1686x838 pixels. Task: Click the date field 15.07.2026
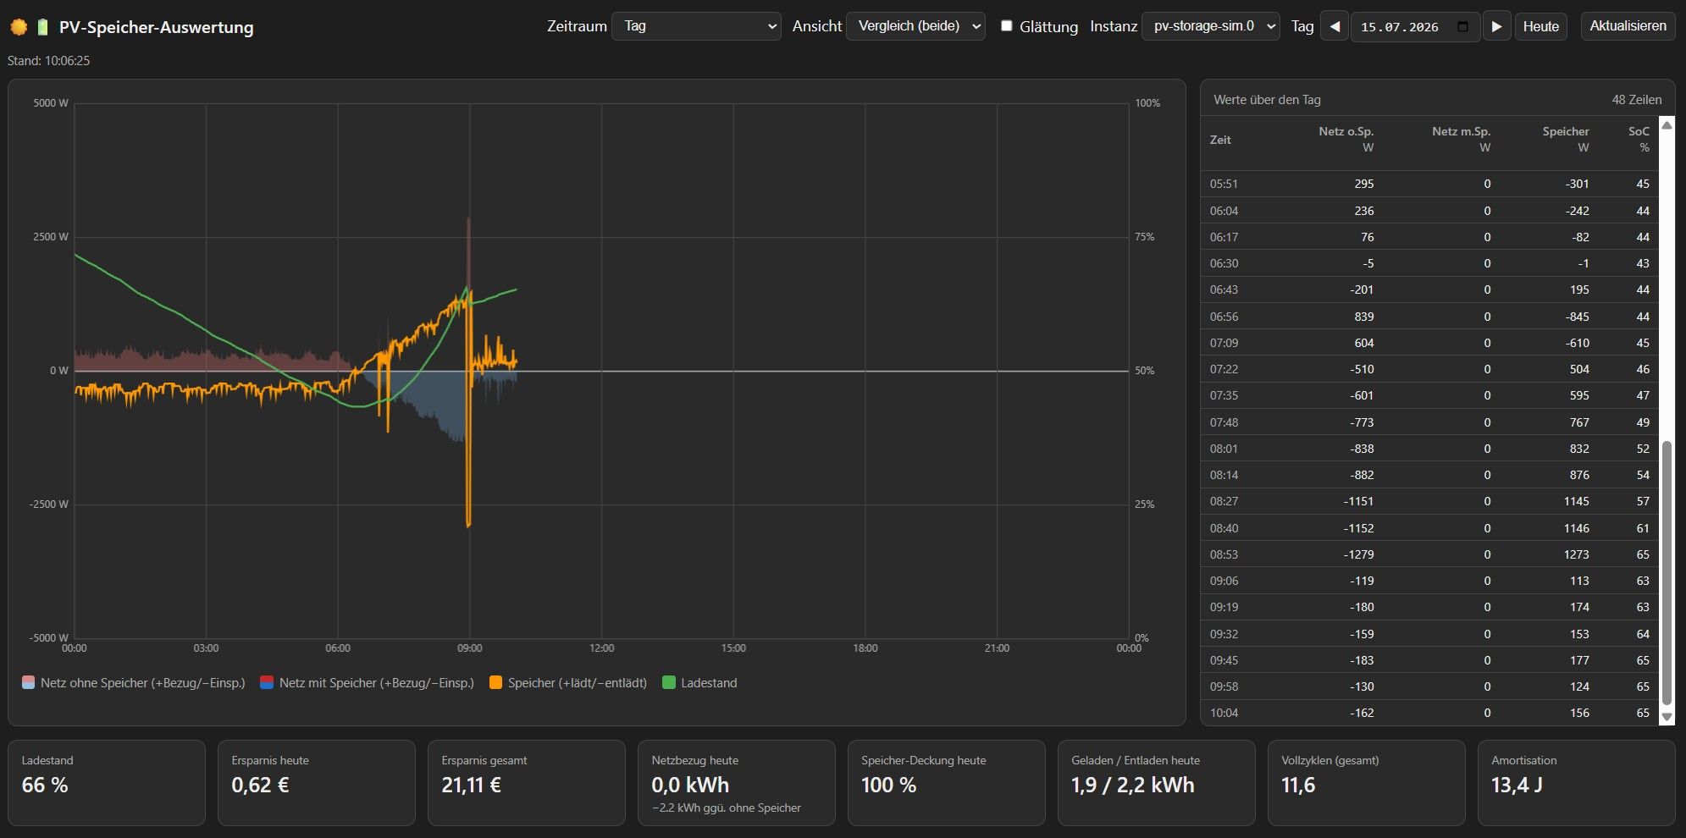1399,27
